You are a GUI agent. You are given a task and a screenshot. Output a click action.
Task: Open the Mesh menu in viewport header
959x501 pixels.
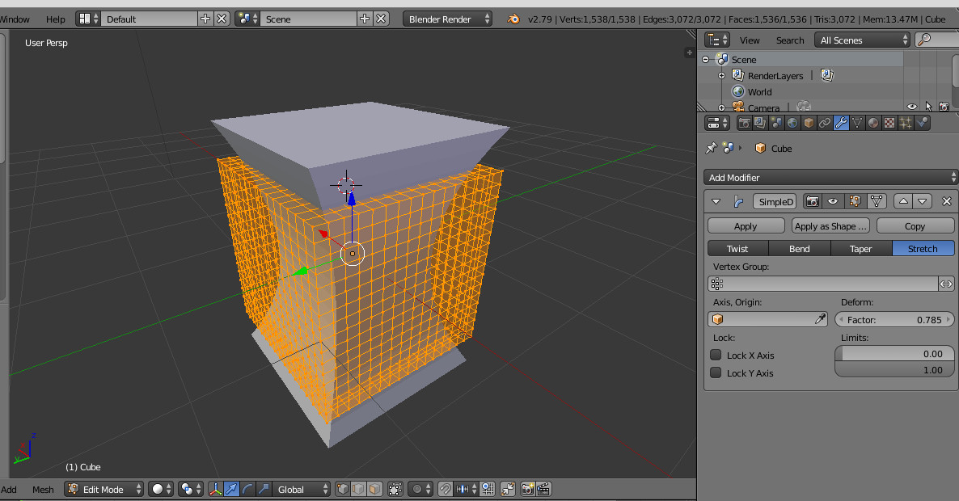(x=43, y=489)
